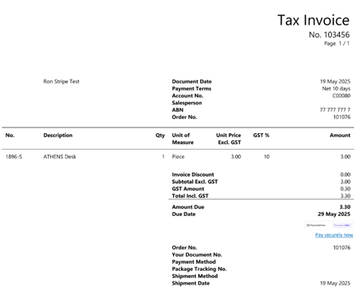The image size is (360, 298).
Task: Click the card icon in payment banner
Action: click(x=308, y=225)
